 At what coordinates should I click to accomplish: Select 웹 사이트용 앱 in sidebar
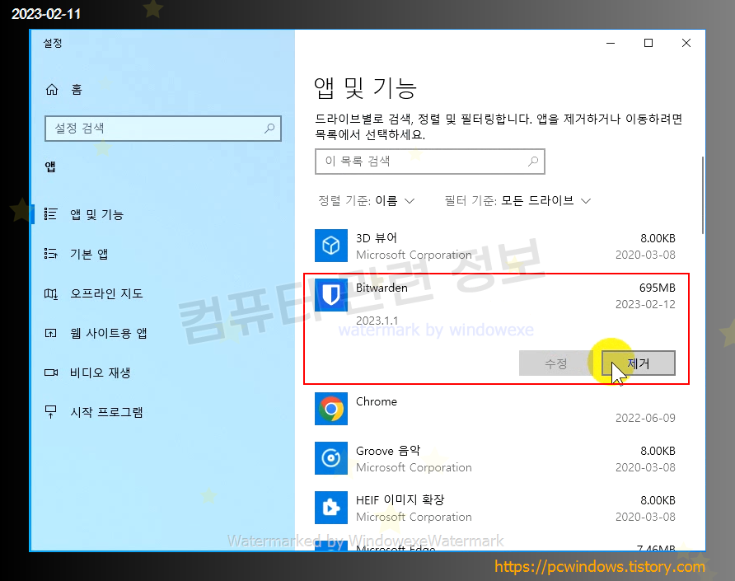108,333
